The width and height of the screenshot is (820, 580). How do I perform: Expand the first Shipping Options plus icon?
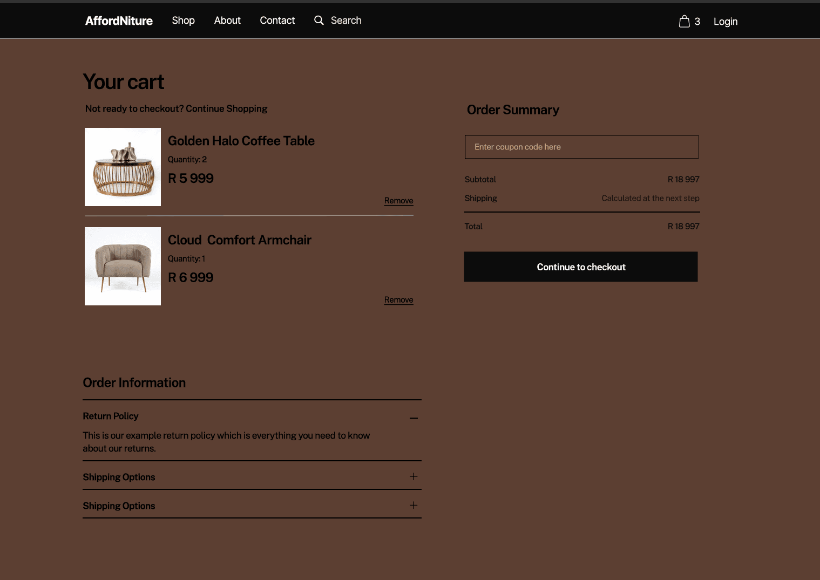414,476
